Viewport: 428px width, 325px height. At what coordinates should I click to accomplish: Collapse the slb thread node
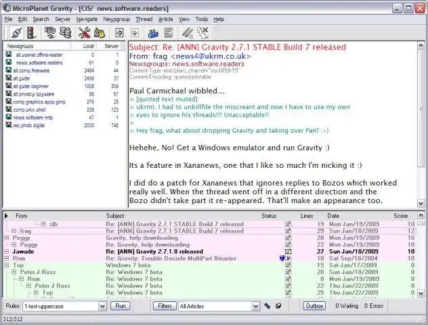[x=43, y=224]
